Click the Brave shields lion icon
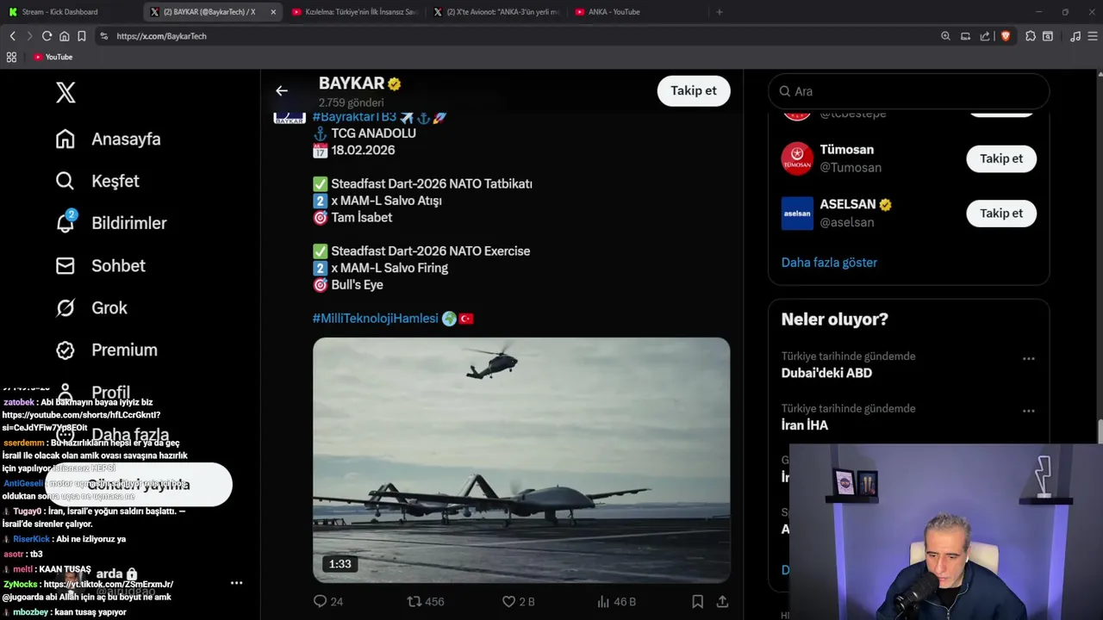 (1005, 36)
